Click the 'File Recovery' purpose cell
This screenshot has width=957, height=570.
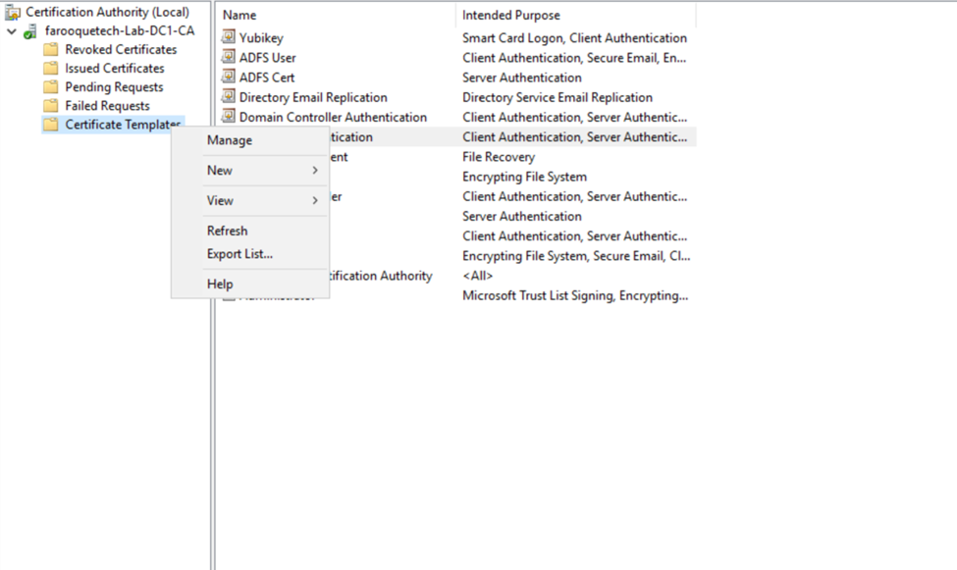[499, 157]
